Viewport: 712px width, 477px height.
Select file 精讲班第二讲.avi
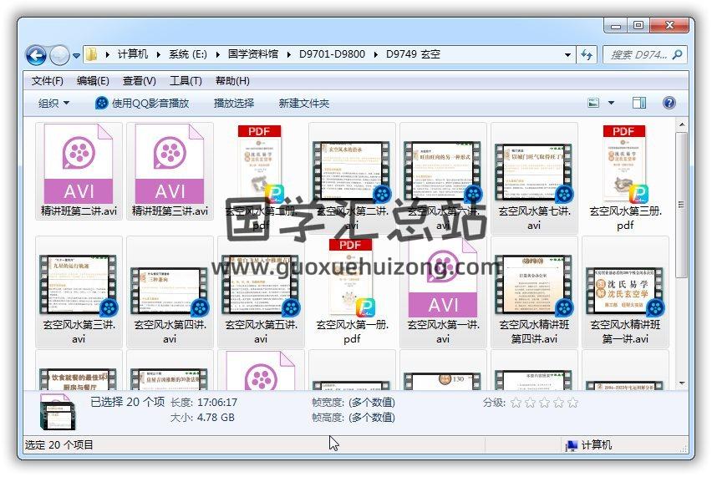coord(79,171)
